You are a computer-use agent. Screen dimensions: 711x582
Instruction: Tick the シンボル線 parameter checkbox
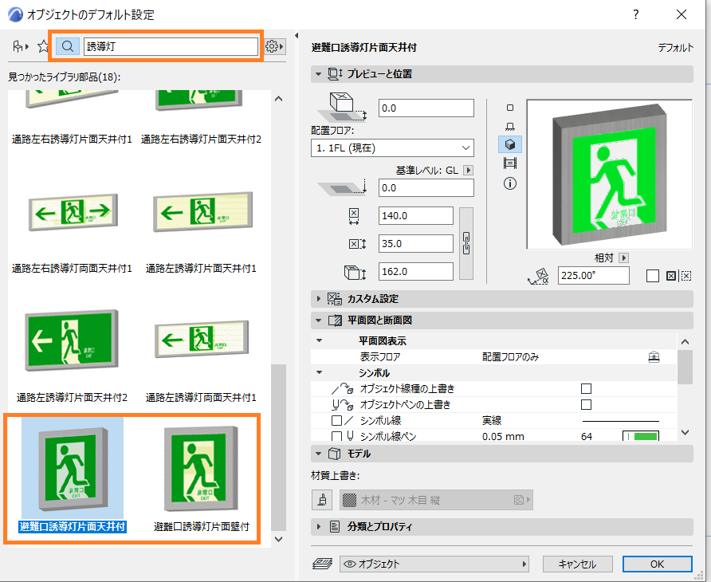point(336,420)
